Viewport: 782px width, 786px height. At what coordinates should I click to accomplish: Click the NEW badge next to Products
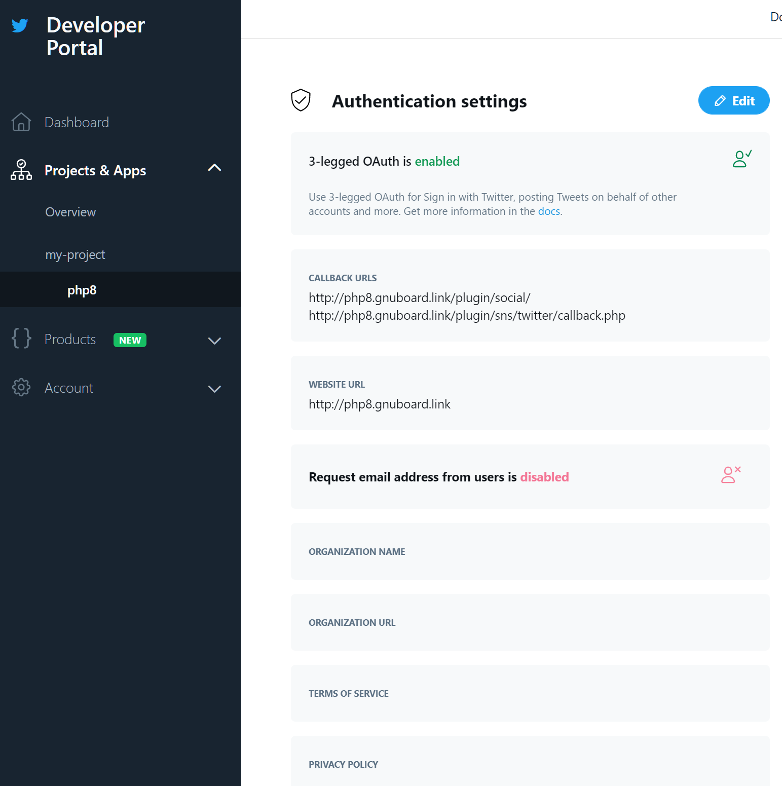click(x=130, y=340)
